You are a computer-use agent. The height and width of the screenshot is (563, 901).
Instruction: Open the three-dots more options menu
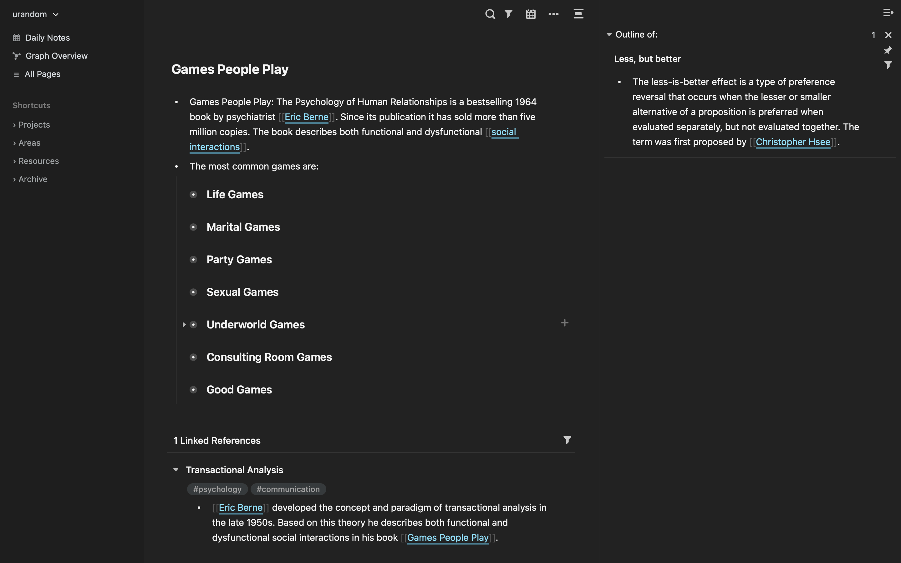(553, 14)
